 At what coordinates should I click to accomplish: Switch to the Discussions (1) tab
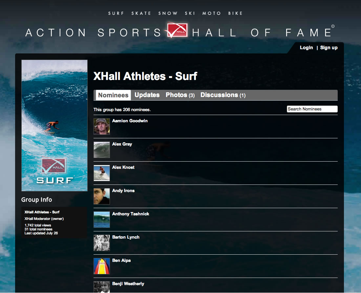coord(223,95)
